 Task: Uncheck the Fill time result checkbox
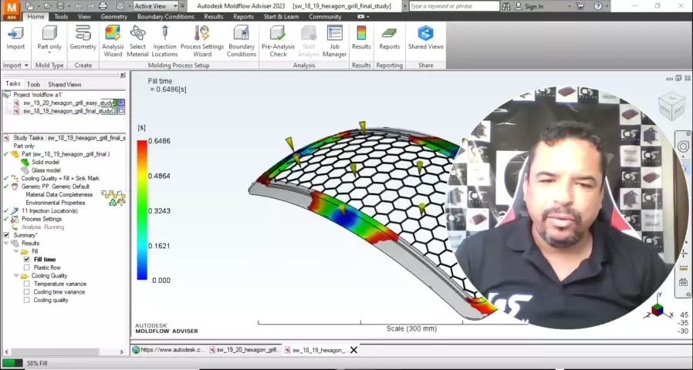click(26, 260)
